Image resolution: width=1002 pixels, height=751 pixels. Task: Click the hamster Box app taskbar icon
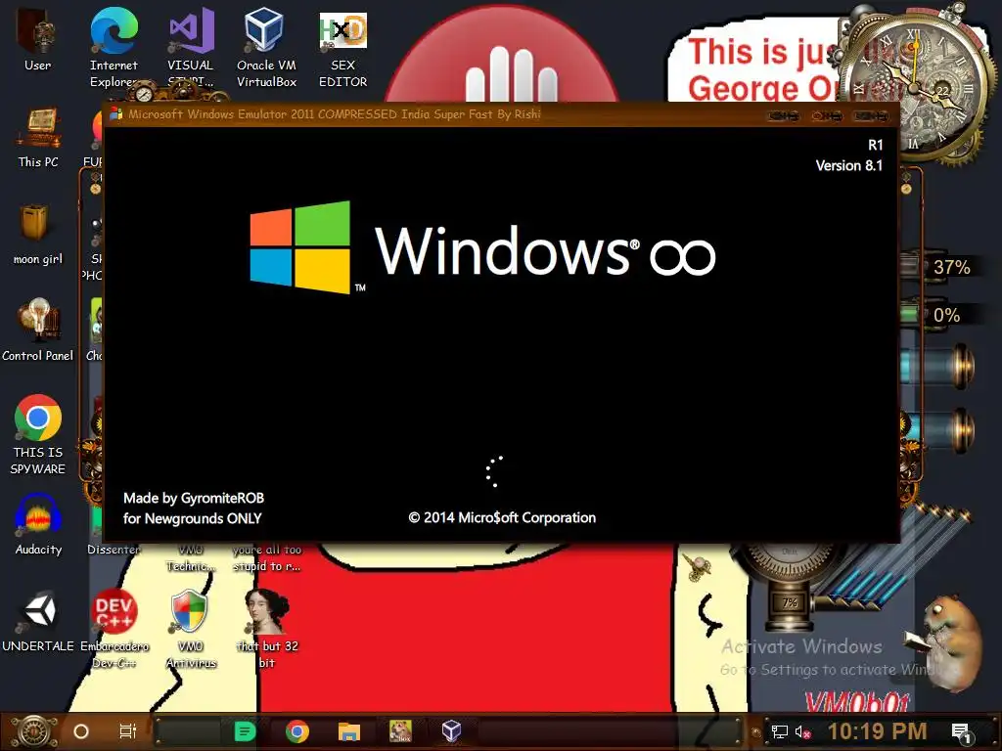coord(400,731)
